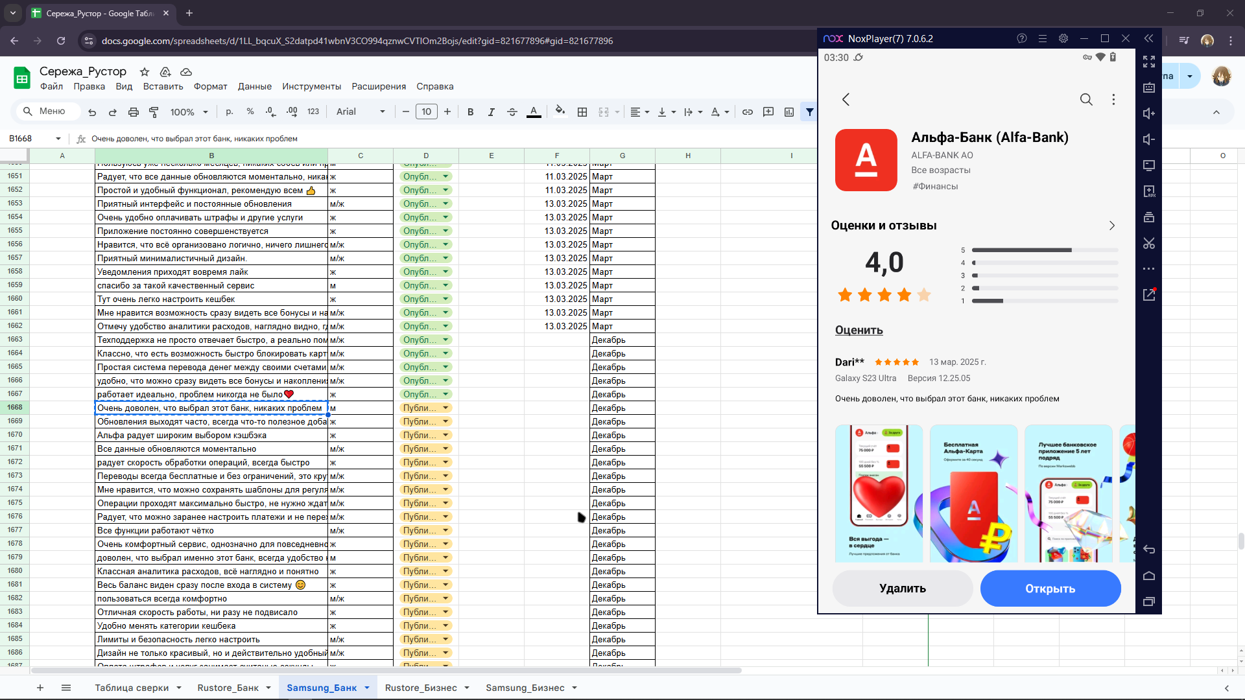The width and height of the screenshot is (1245, 700).
Task: Open status dropdown in row 1651
Action: click(446, 176)
